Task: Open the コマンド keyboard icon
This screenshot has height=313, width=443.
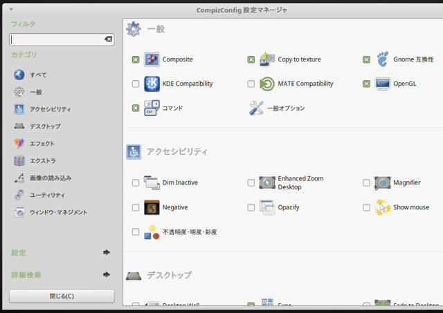Action: click(x=152, y=108)
